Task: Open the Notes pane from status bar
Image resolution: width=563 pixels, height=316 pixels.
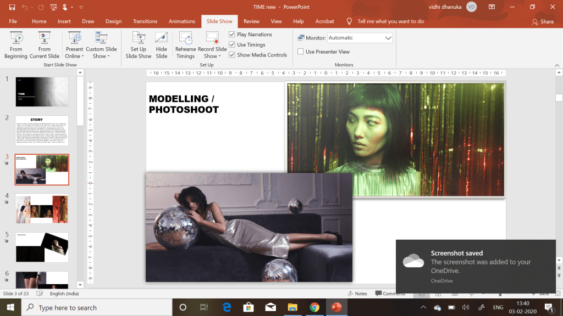Action: (357, 294)
